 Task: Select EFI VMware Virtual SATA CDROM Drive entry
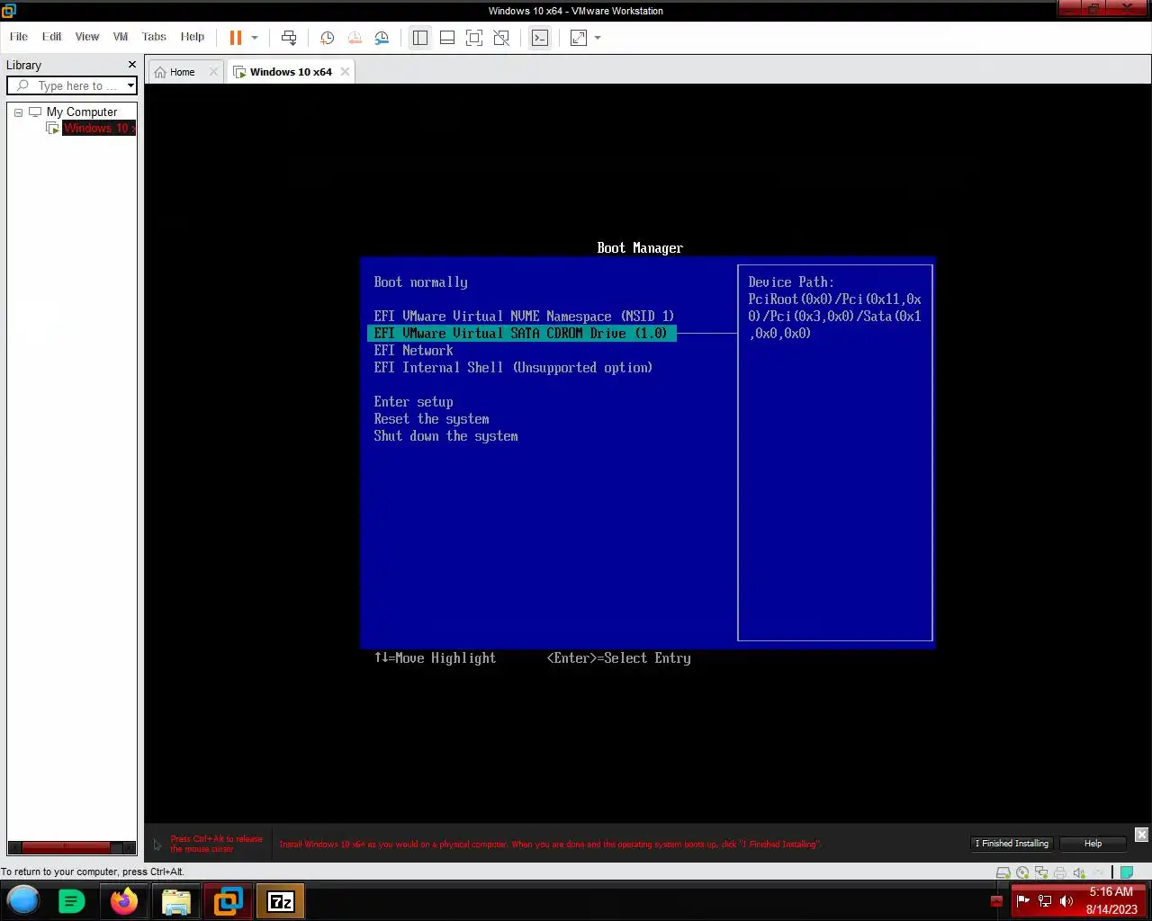[x=522, y=334]
